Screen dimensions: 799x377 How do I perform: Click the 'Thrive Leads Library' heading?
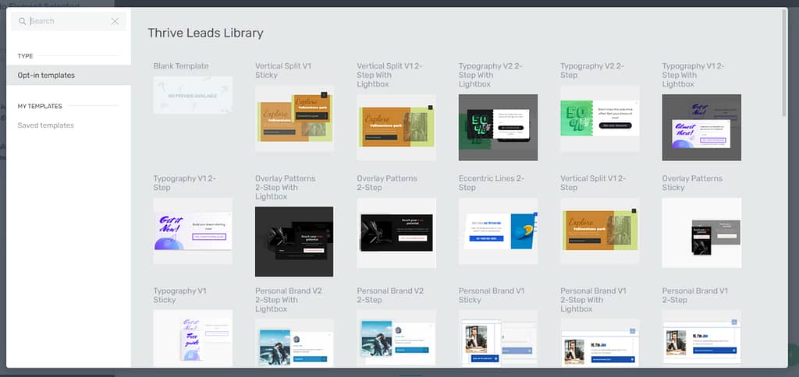[205, 33]
